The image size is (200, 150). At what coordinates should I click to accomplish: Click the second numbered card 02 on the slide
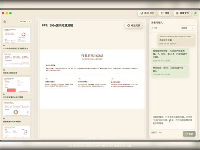click(92, 82)
